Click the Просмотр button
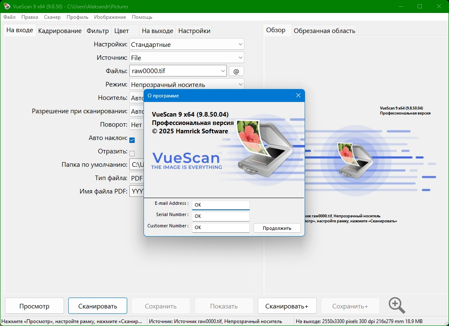449x326 pixels. pyautogui.click(x=34, y=306)
